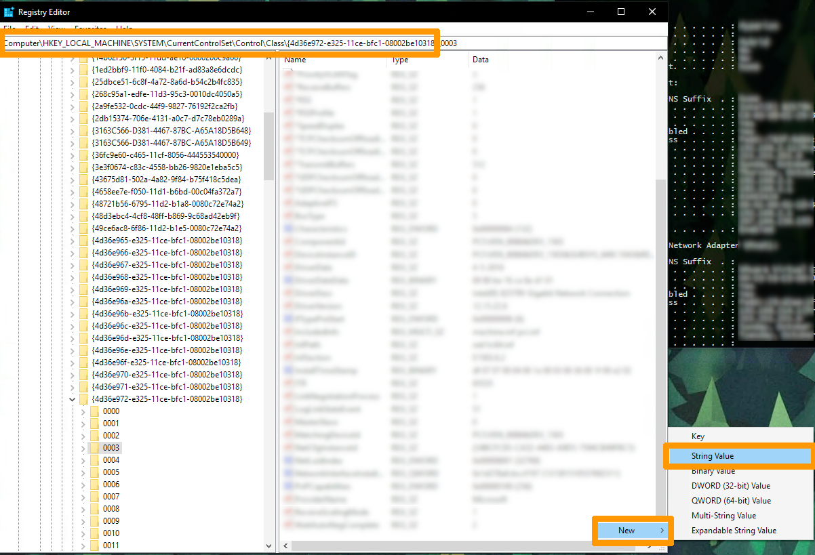Open the New submenu item
Viewport: 815px width, 555px height.
(x=632, y=531)
